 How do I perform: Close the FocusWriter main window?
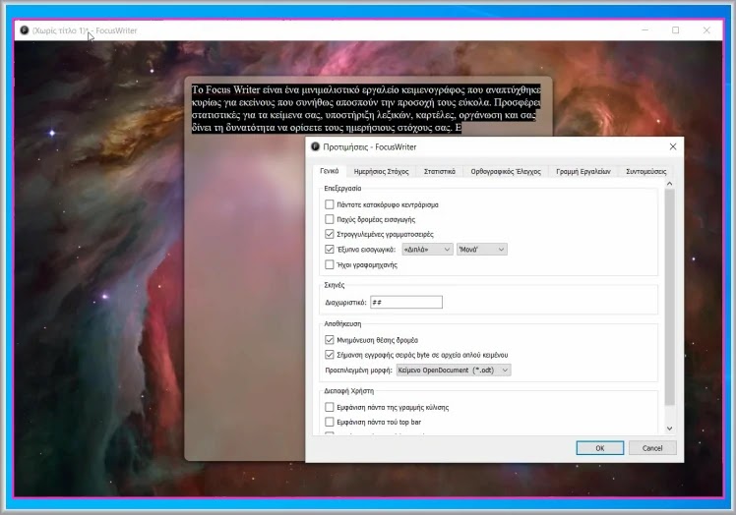click(x=706, y=30)
